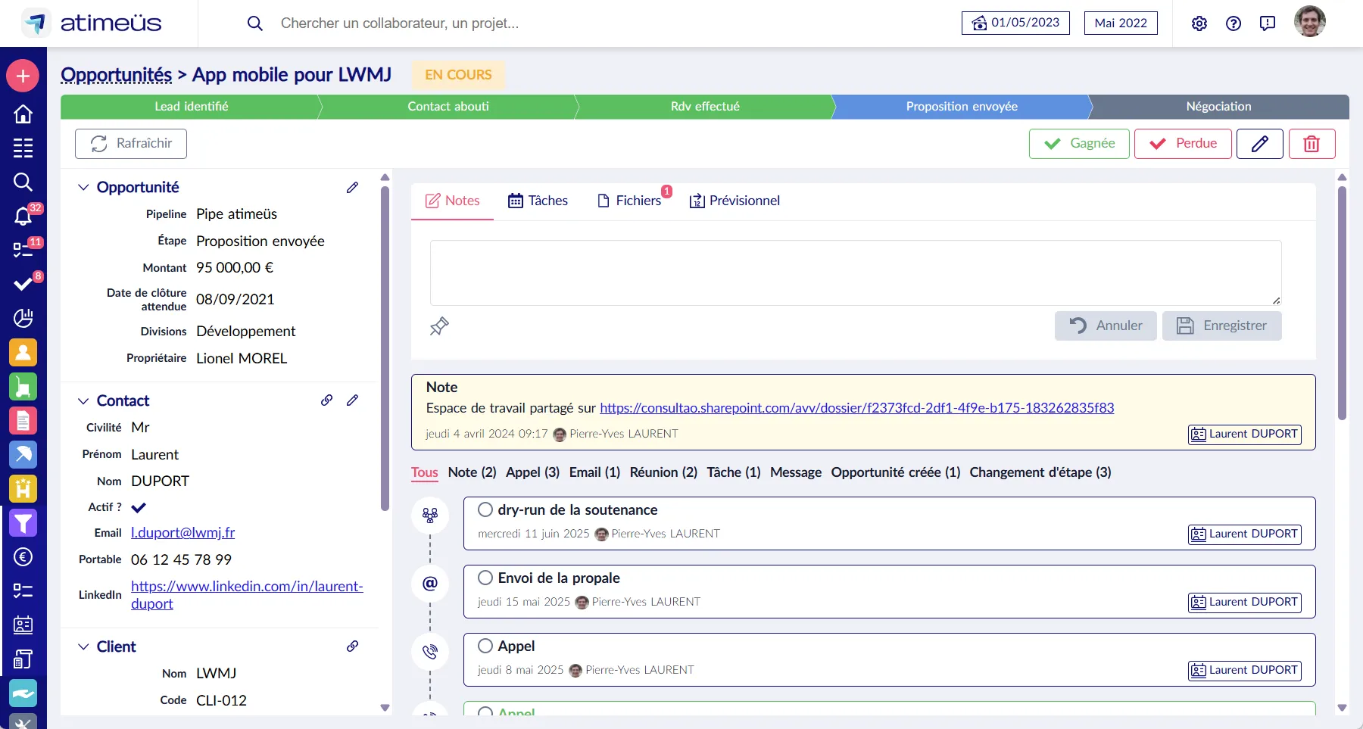
Task: Mark the 8 mai Appel complete
Action: coord(485,646)
